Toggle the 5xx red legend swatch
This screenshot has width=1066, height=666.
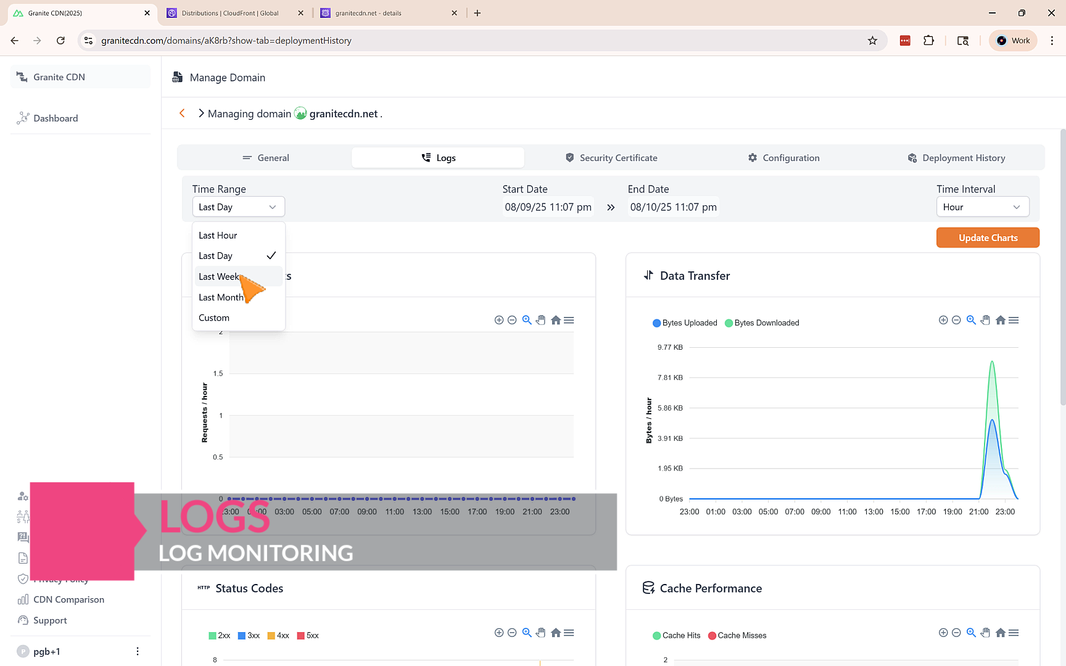(301, 636)
